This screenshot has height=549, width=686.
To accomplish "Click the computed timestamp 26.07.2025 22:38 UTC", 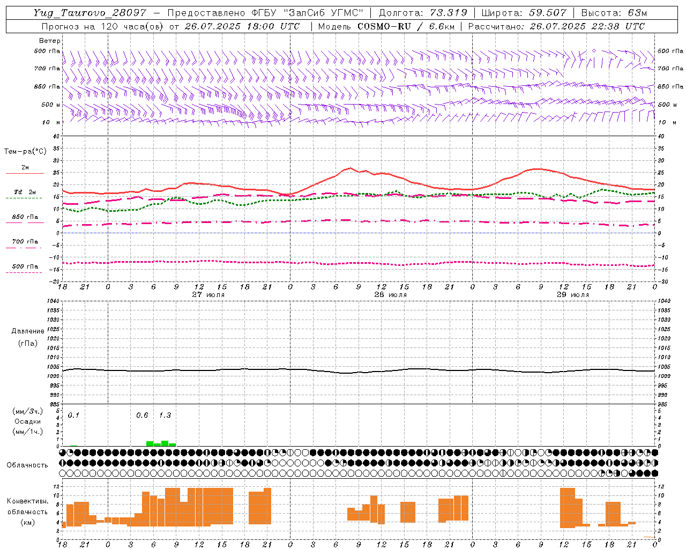I will pyautogui.click(x=587, y=26).
